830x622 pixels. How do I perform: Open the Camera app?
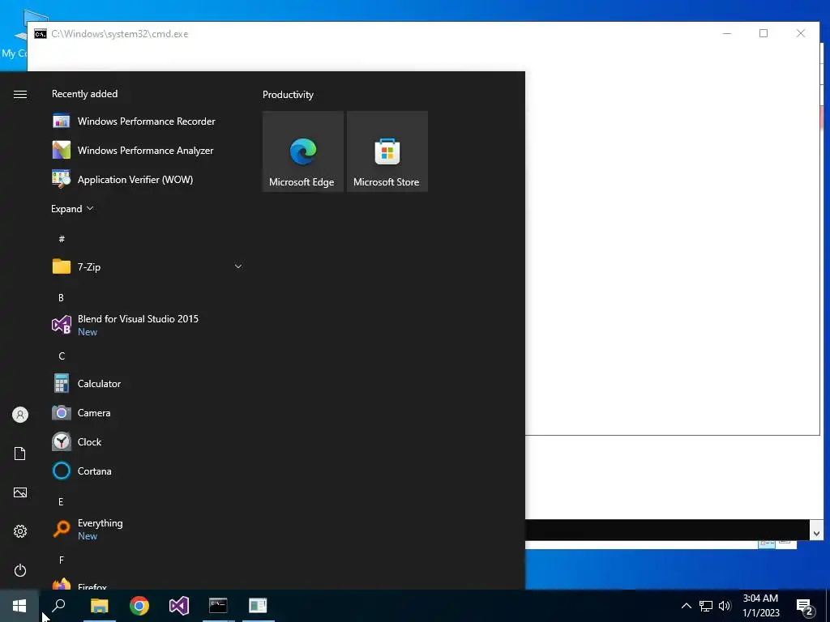pos(148,412)
